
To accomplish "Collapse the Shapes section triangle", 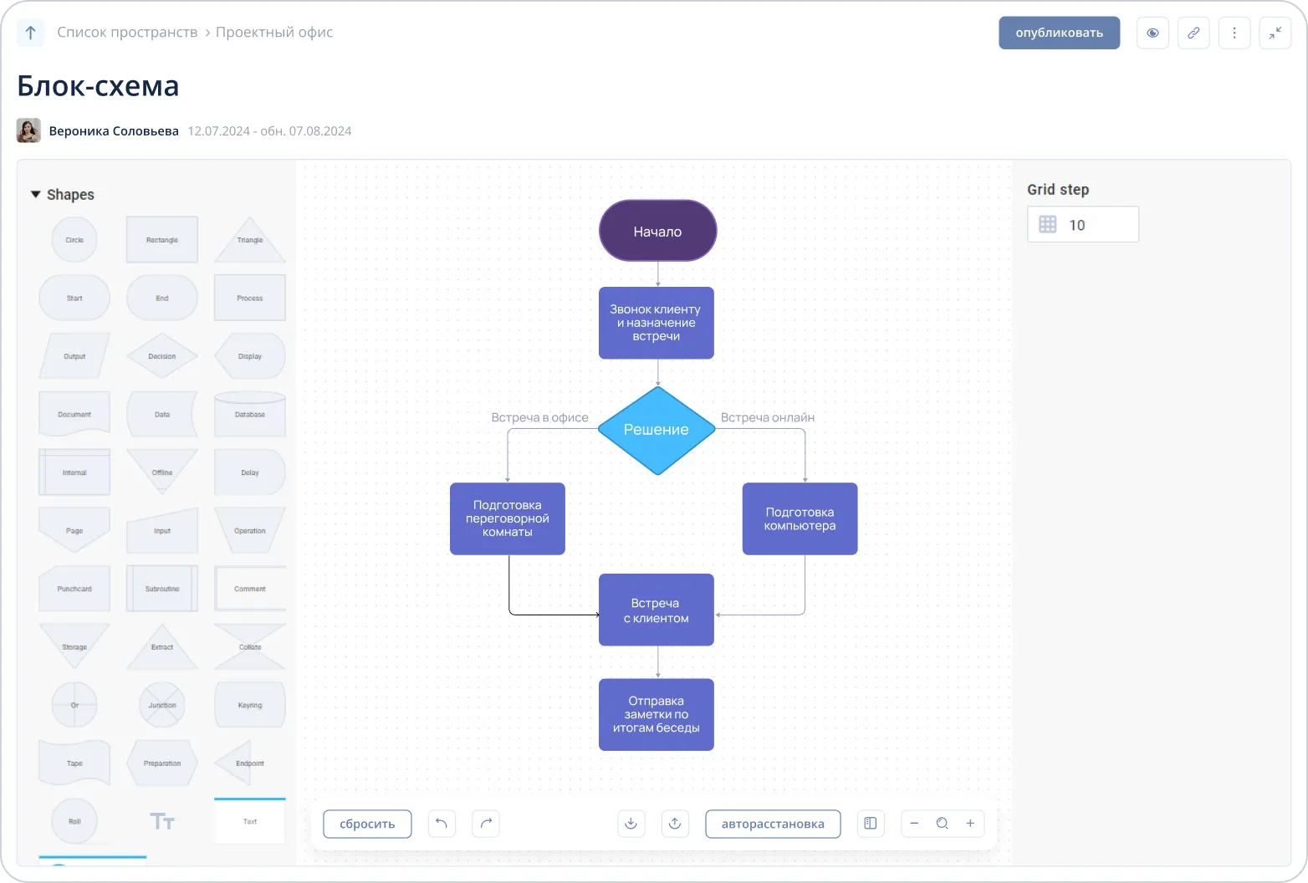I will pyautogui.click(x=35, y=194).
